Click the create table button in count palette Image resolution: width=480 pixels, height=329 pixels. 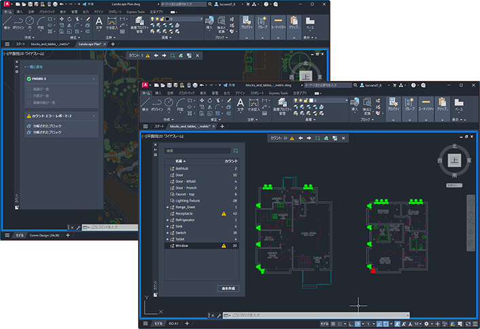(x=228, y=289)
